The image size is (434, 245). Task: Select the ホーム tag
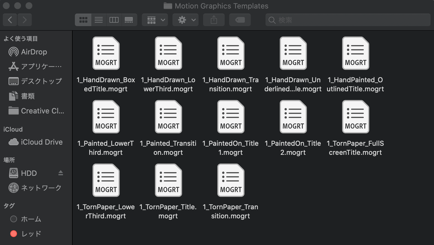coord(26,219)
